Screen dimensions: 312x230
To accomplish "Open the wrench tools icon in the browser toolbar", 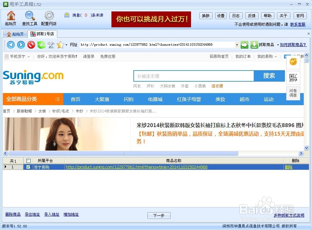I will coord(51,45).
